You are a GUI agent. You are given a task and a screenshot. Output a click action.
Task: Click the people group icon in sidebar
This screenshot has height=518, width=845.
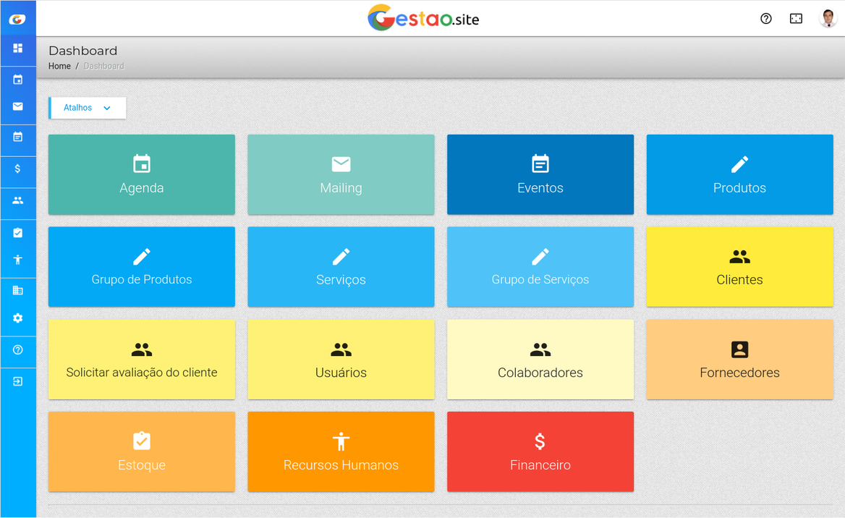[18, 200]
